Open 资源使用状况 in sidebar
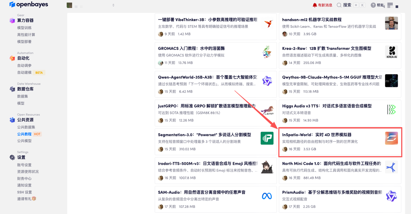Viewport: 411px width, 214px height. pyautogui.click(x=28, y=172)
